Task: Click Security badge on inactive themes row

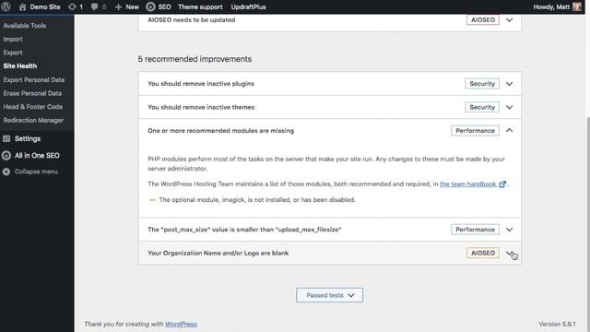Action: (x=482, y=107)
